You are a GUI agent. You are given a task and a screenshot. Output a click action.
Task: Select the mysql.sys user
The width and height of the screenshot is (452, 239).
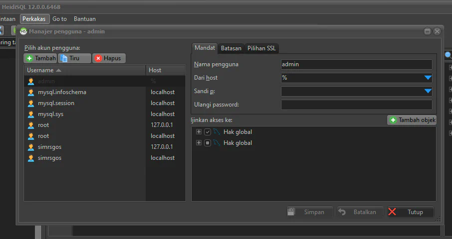105,114
